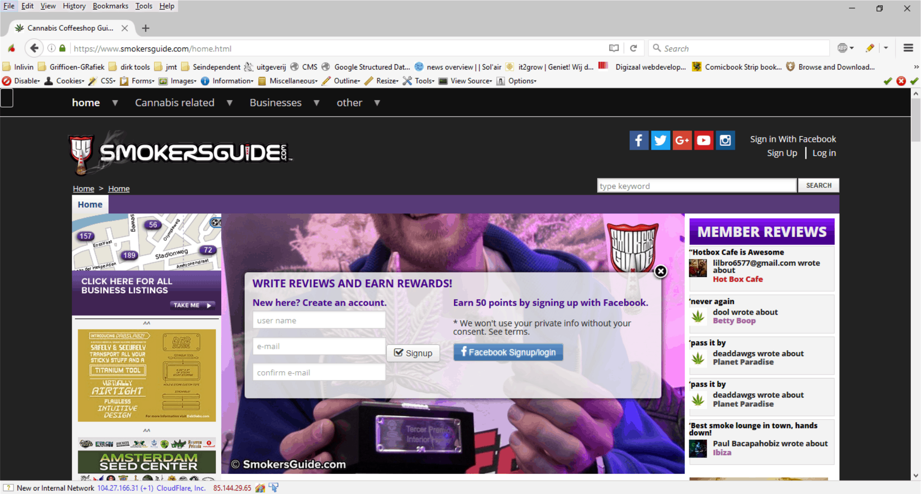921x494 pixels.
Task: Open the Google Plus social icon
Action: pos(682,141)
